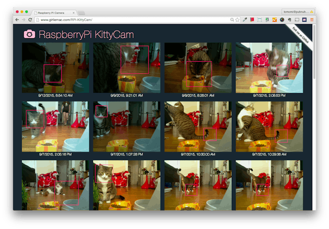Click the page vertical scrollbar thumb
Viewport: 329px width, 229px height.
(x=314, y=52)
